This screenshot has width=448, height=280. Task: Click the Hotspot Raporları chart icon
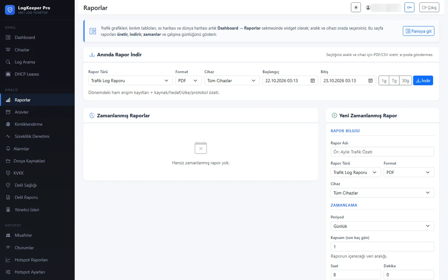[8, 260]
